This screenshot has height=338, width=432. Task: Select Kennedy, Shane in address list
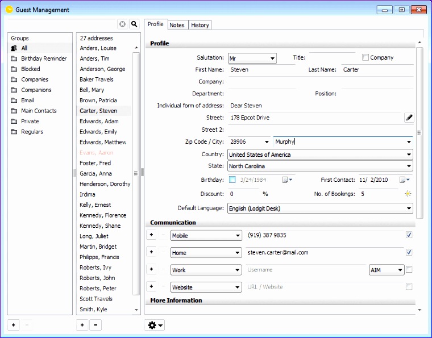click(x=100, y=226)
